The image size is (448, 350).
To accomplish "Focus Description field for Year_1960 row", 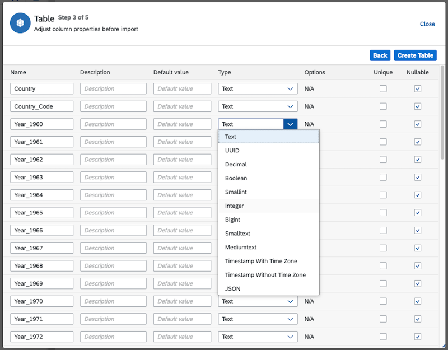I will tap(113, 124).
